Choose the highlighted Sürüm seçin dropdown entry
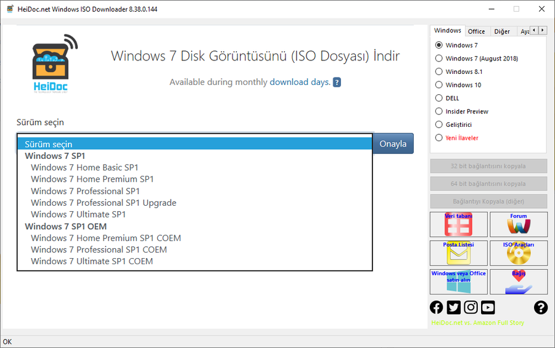This screenshot has height=348, width=555. point(195,144)
